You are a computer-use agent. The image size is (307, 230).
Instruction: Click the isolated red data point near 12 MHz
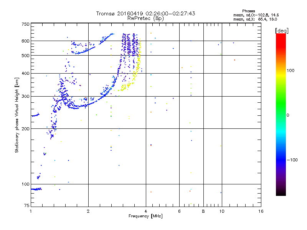(x=234, y=60)
